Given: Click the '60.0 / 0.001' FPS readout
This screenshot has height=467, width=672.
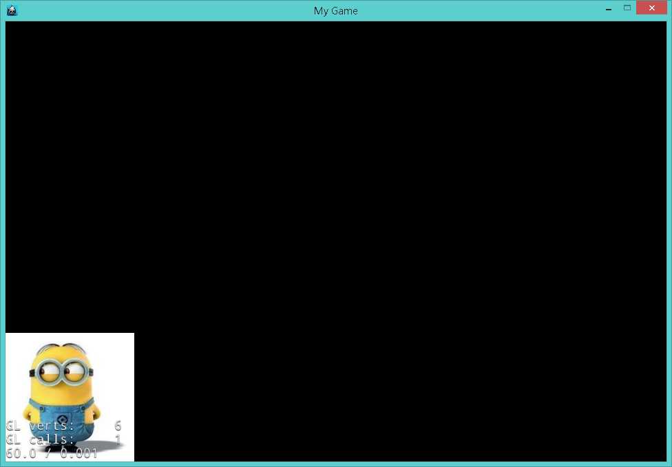Looking at the screenshot, I should pos(52,453).
